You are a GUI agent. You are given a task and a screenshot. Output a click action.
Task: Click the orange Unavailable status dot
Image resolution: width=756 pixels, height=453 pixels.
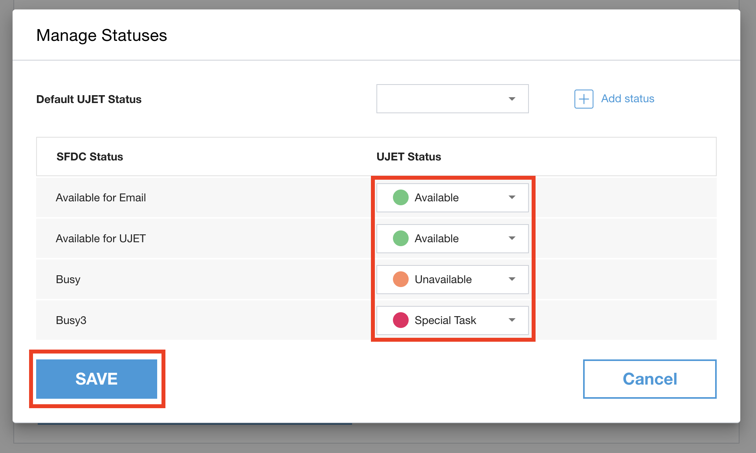(x=400, y=279)
